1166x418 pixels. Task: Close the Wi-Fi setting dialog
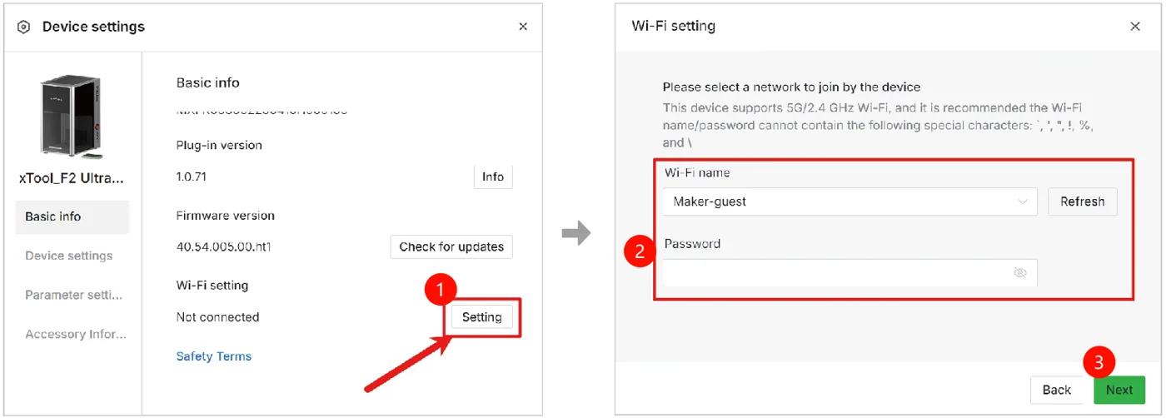pyautogui.click(x=1135, y=27)
